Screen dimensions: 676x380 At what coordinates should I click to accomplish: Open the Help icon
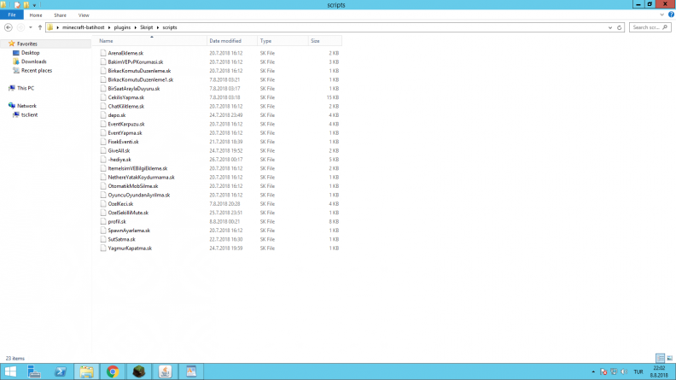[x=671, y=15]
